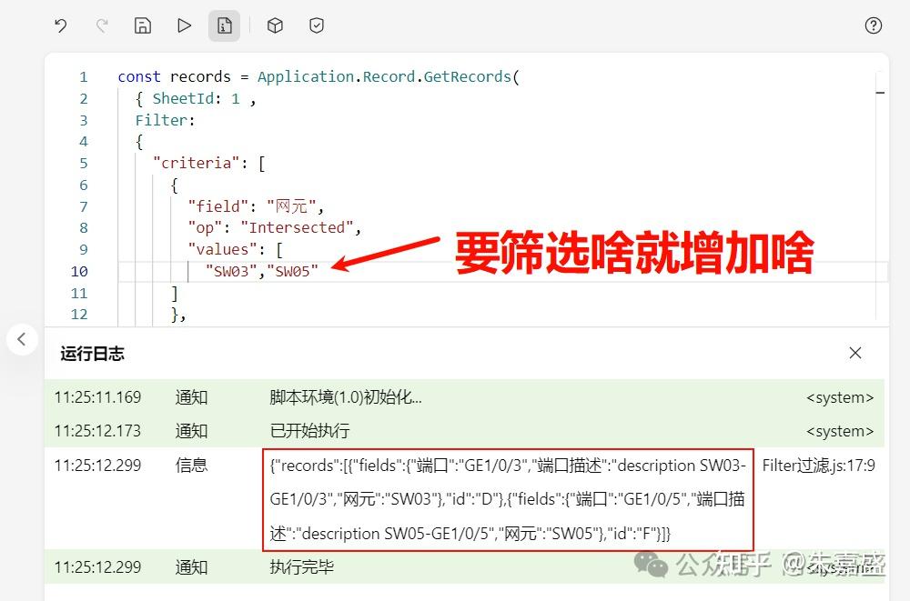Open the cube package icon
The image size is (910, 601).
pos(275,25)
